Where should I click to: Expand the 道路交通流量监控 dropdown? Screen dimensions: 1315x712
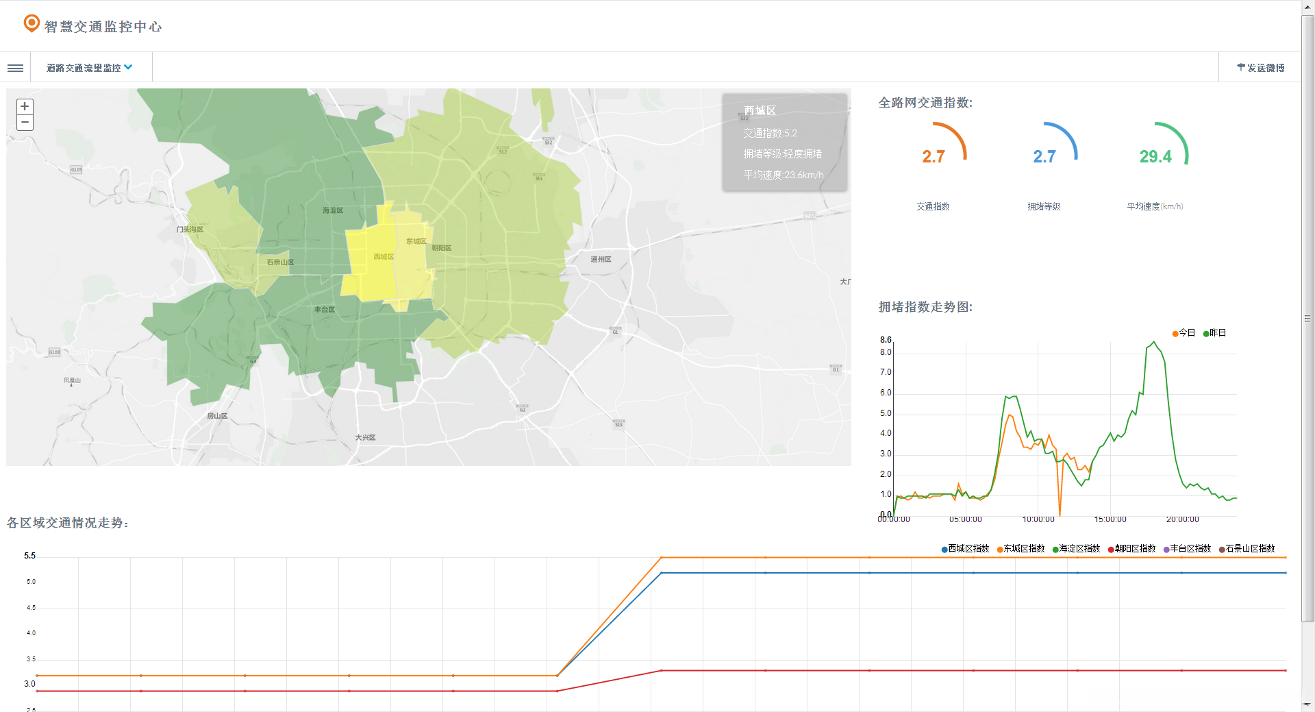[x=89, y=68]
